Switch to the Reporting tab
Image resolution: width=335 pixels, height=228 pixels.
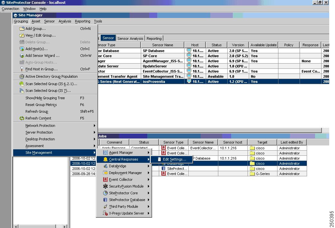click(x=154, y=39)
